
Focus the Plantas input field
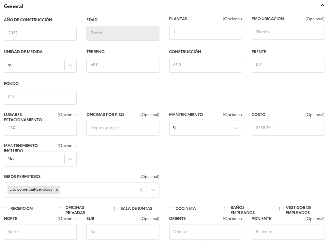point(205,32)
